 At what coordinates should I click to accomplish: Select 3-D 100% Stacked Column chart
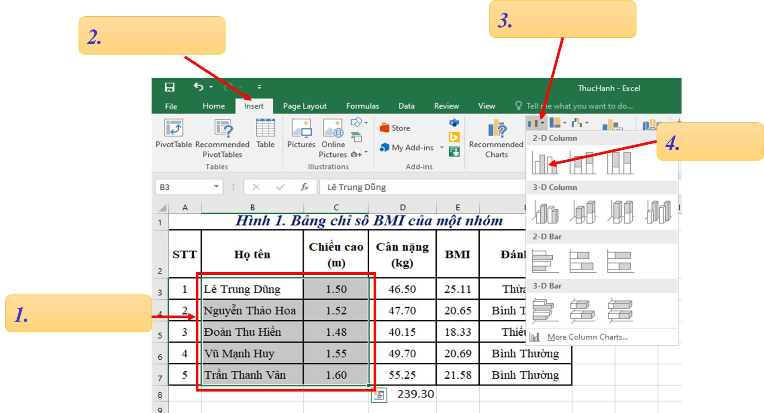[x=621, y=212]
